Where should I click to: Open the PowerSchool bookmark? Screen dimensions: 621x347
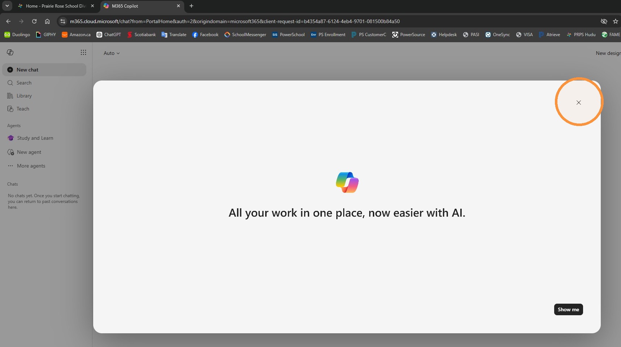(x=288, y=35)
